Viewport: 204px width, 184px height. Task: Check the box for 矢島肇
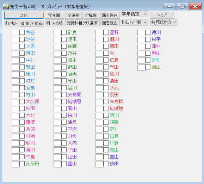coord(64,94)
